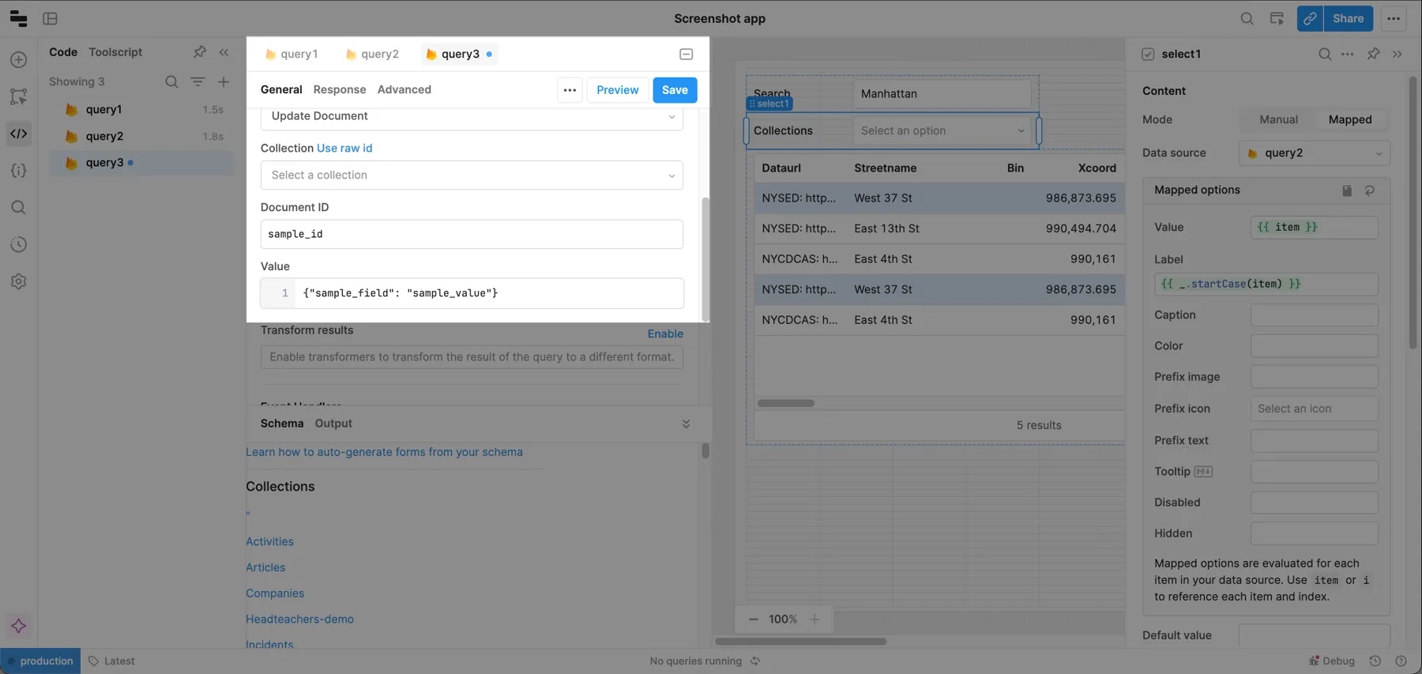
Task: Open select1 inspector more options
Action: tap(1348, 54)
